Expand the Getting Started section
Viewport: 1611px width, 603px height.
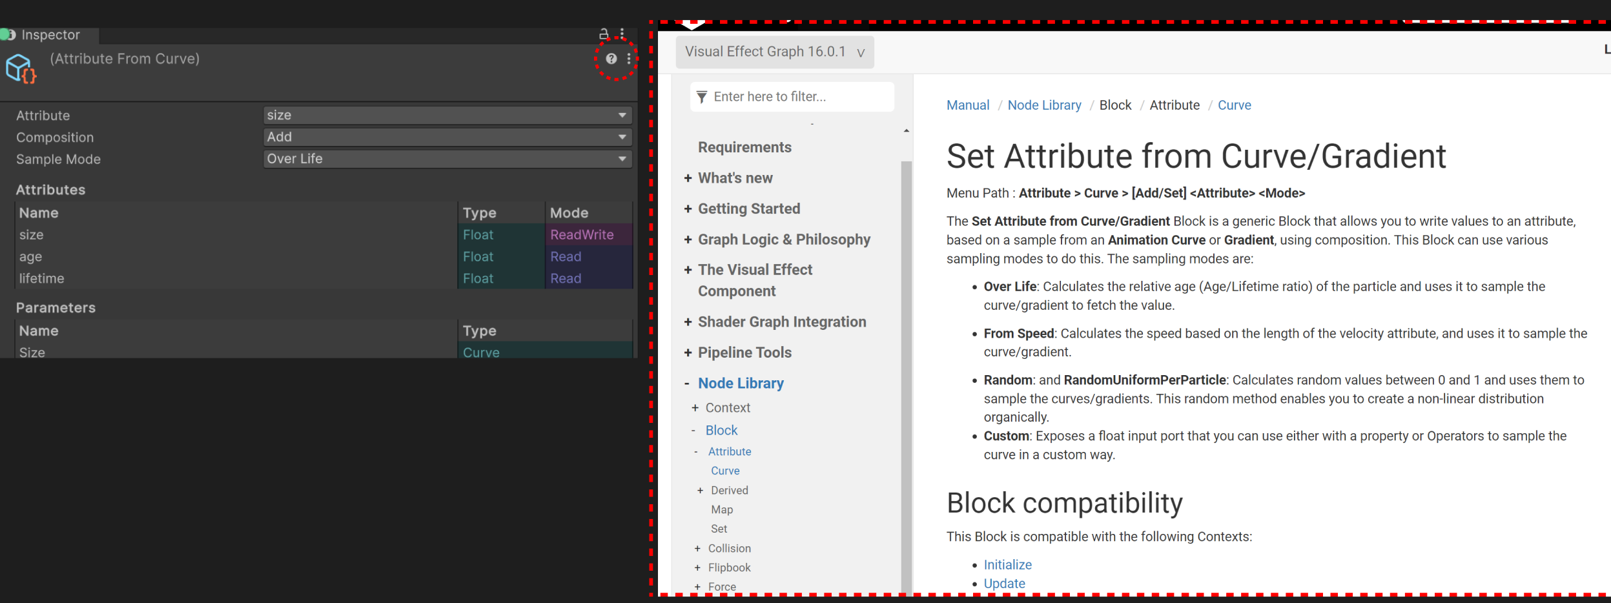click(688, 209)
